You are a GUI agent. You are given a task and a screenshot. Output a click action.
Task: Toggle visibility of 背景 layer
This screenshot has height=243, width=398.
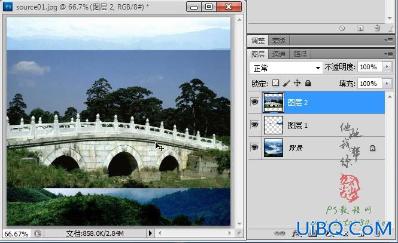click(254, 147)
